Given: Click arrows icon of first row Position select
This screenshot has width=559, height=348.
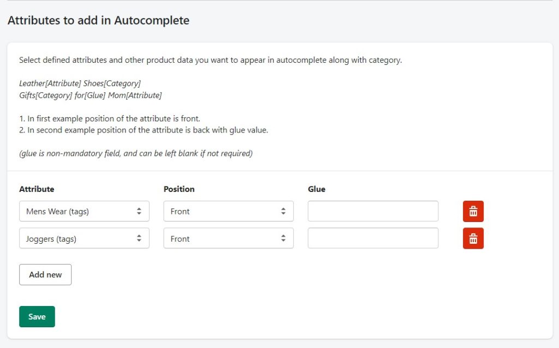Looking at the screenshot, I should 283,211.
